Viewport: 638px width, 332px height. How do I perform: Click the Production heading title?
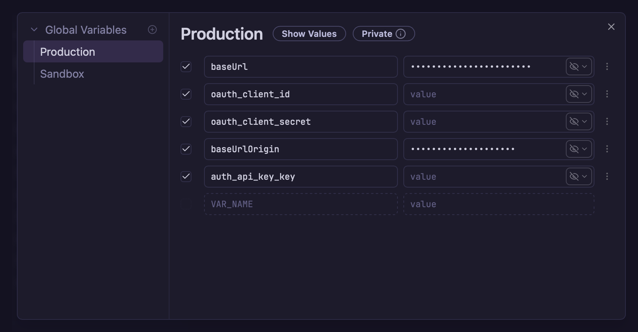click(x=222, y=34)
